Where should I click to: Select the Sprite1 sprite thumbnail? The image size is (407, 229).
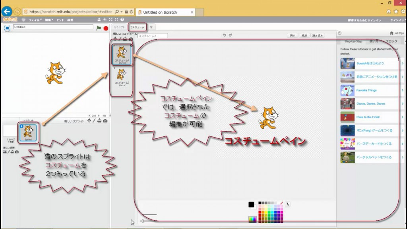[28, 132]
